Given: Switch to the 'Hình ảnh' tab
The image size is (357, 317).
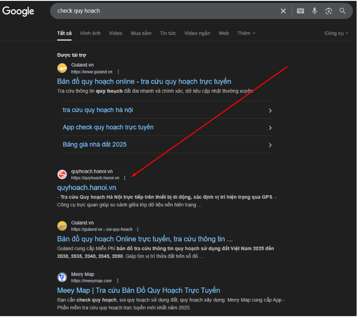Looking at the screenshot, I should [91, 33].
